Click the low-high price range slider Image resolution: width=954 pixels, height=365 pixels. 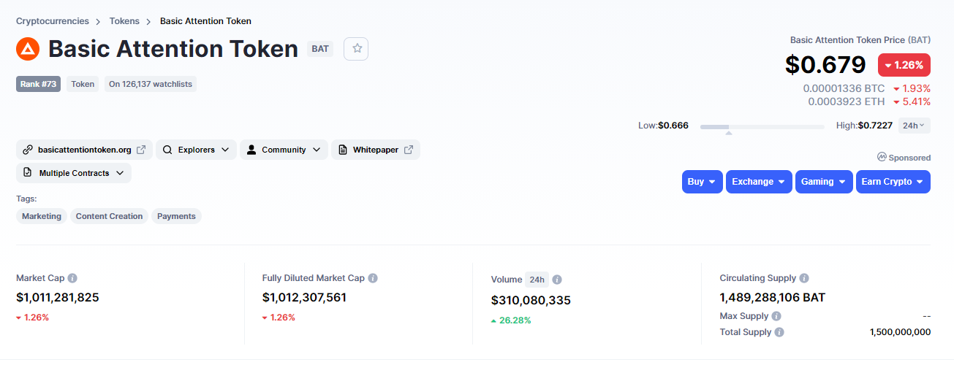point(762,127)
